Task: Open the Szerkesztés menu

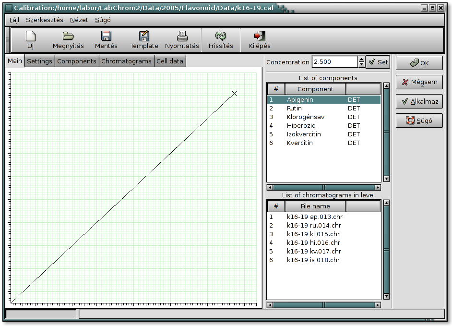Action: (x=44, y=20)
